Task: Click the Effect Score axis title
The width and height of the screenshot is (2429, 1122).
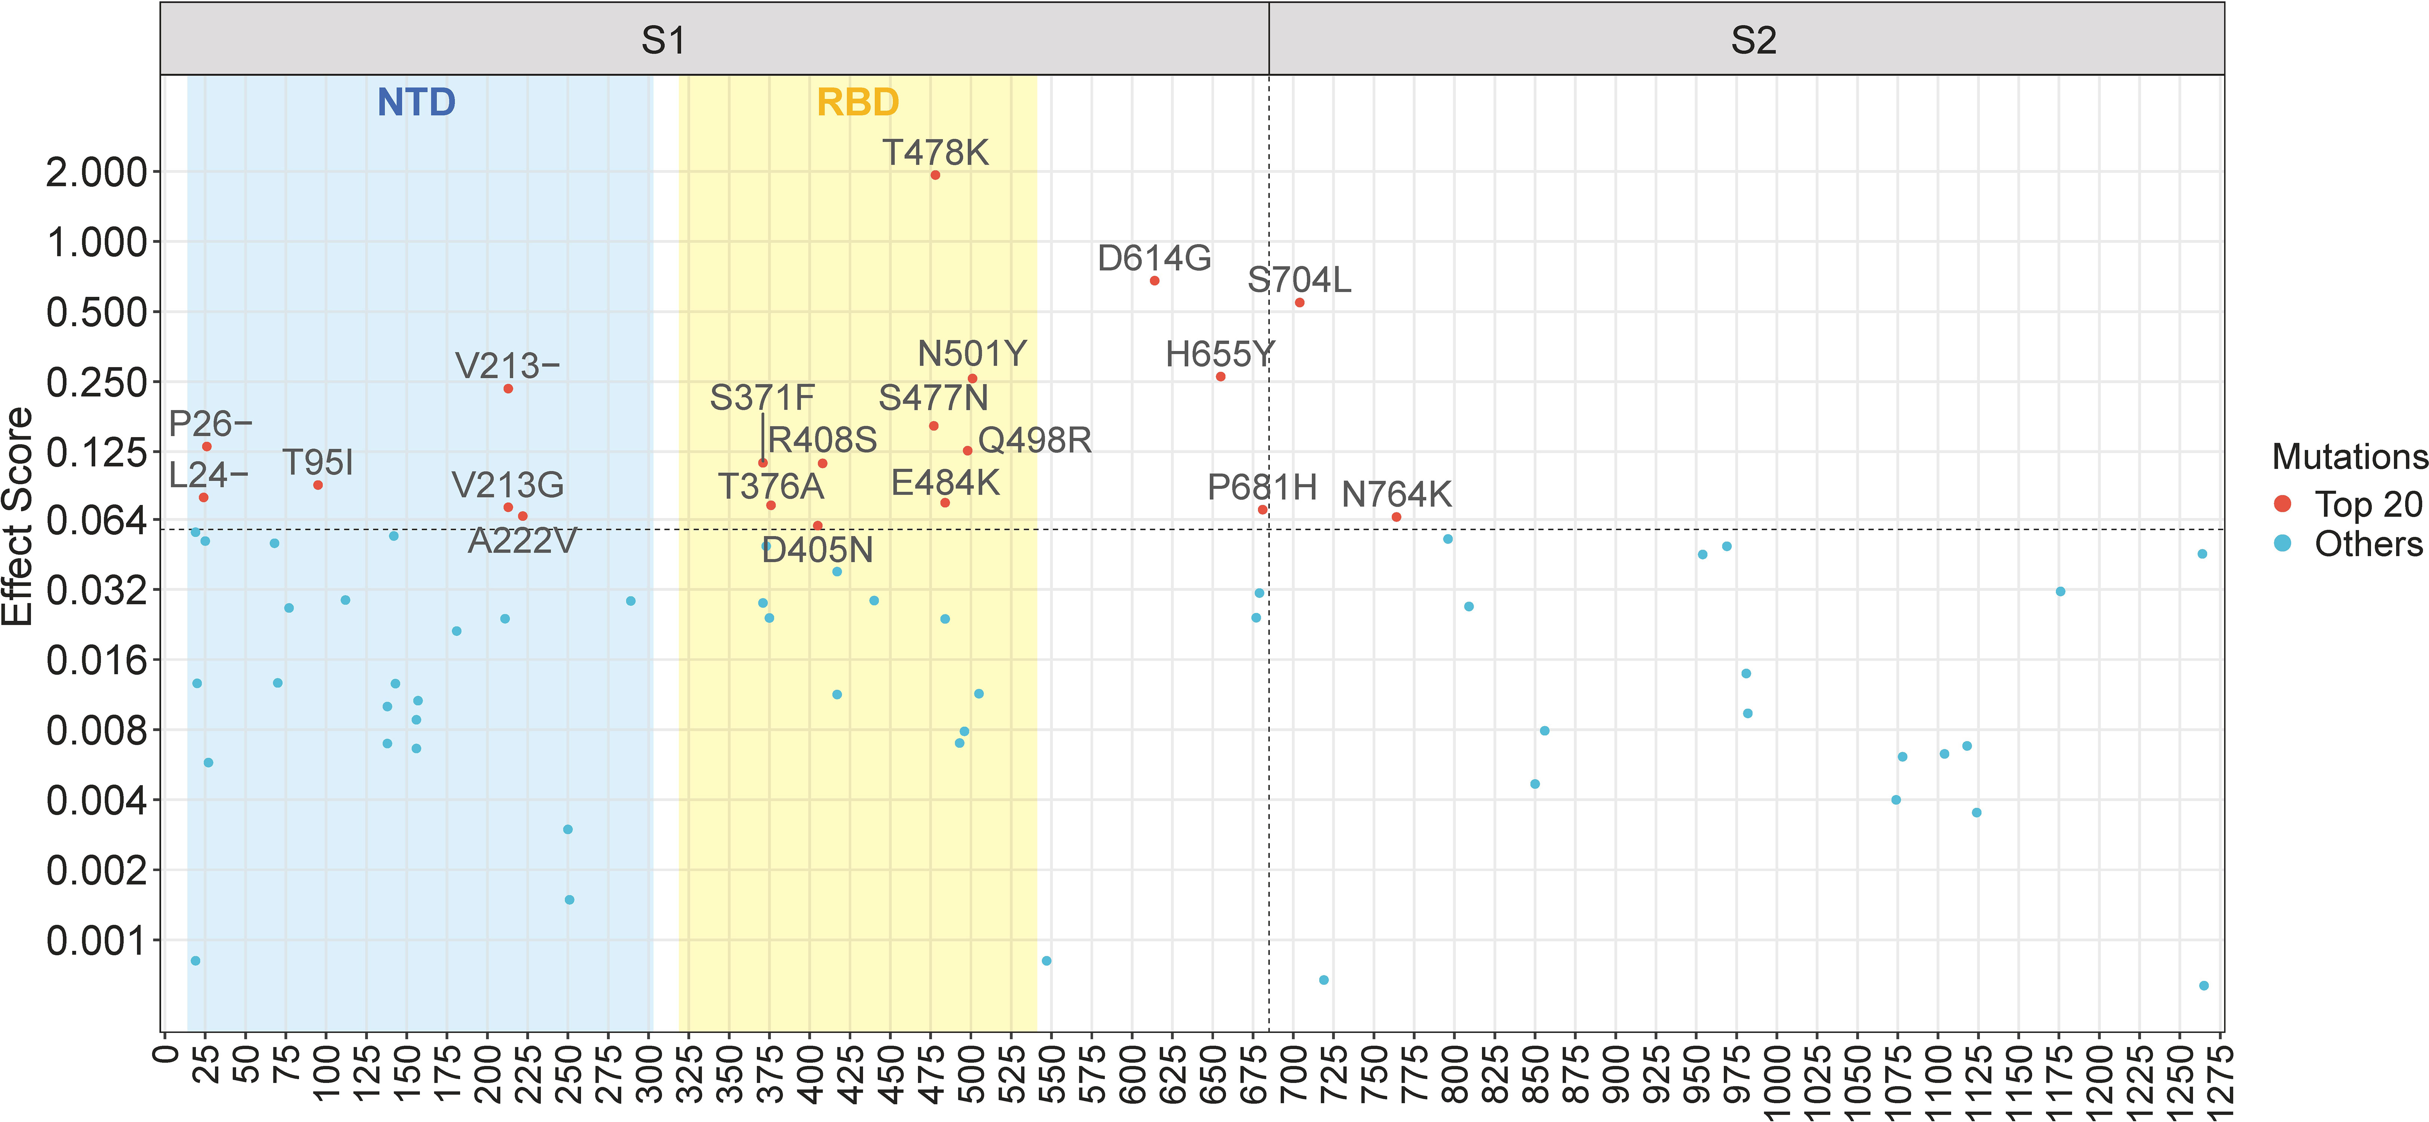Action: click(x=18, y=517)
